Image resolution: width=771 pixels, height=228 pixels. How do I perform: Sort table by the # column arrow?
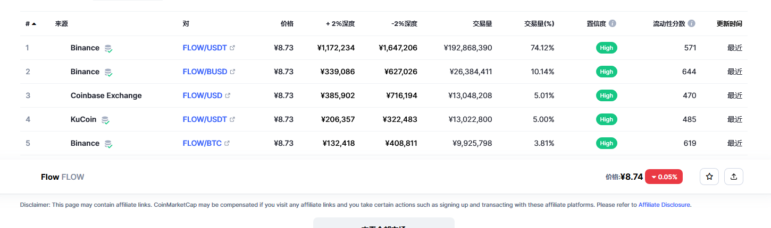[34, 24]
